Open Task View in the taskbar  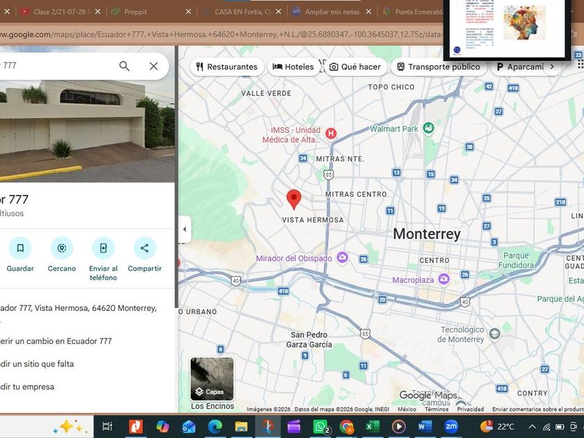pos(107,426)
